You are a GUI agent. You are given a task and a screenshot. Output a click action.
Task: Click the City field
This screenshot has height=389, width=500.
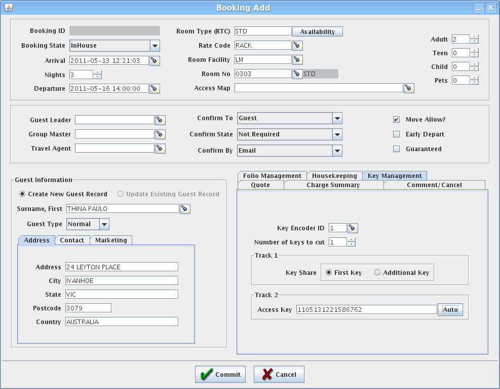[122, 281]
